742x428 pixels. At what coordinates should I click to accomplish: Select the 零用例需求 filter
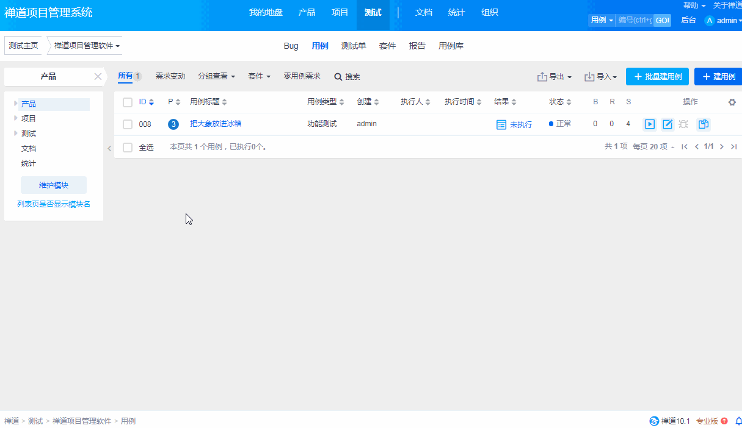tap(302, 76)
